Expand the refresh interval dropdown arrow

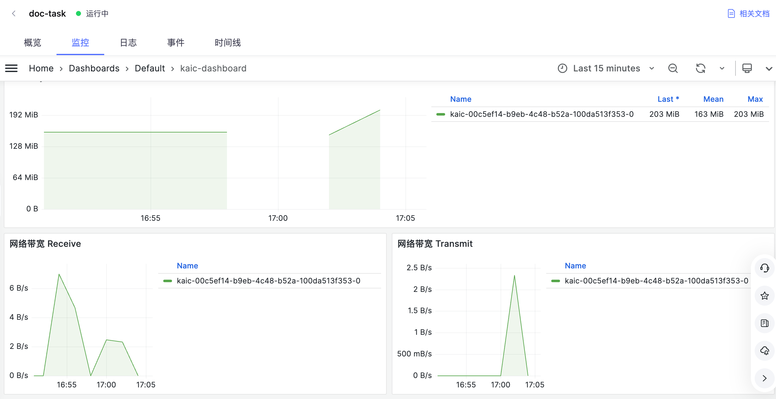[x=722, y=68]
